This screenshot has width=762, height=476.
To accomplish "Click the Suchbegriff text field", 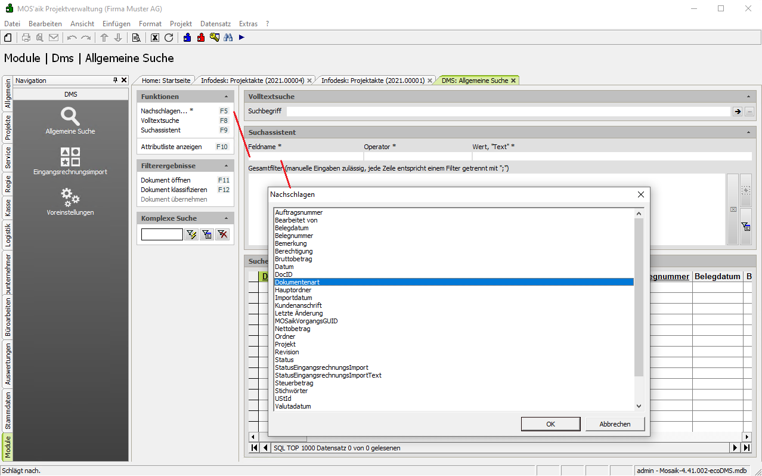I will coord(508,112).
